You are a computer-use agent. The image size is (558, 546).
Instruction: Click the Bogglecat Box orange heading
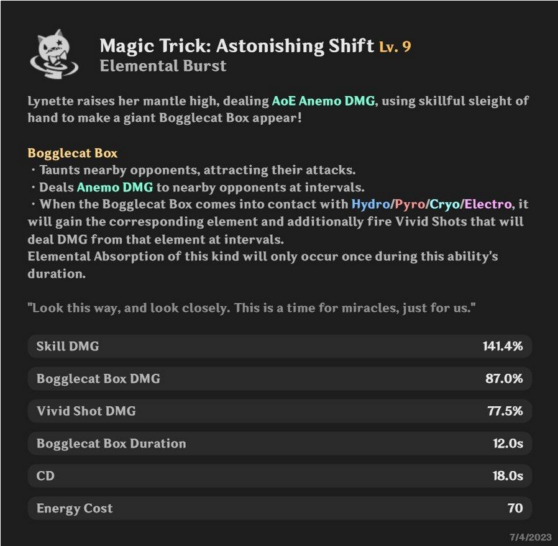pos(73,153)
